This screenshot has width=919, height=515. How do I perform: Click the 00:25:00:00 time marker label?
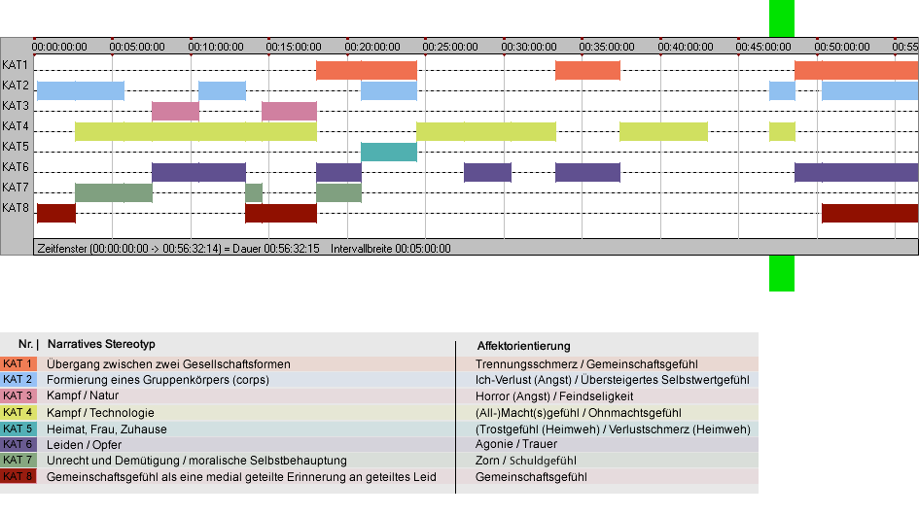(450, 47)
